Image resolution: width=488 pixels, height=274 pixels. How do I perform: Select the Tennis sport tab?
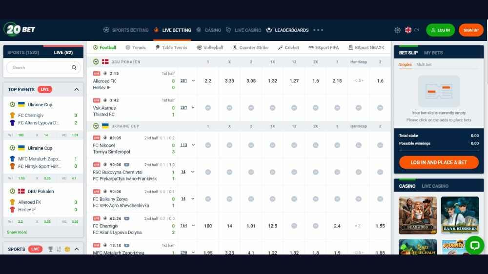[135, 48]
